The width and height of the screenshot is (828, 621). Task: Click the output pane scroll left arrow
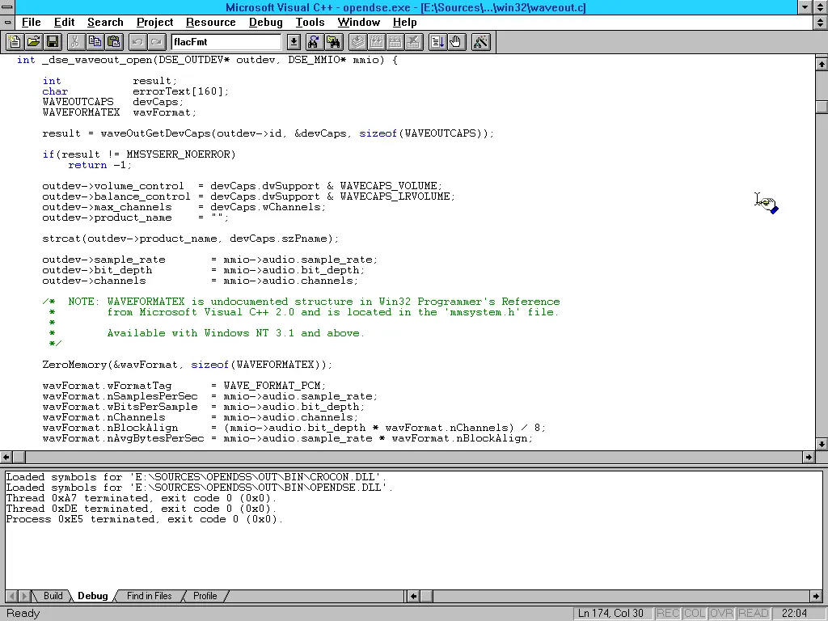pyautogui.click(x=413, y=596)
